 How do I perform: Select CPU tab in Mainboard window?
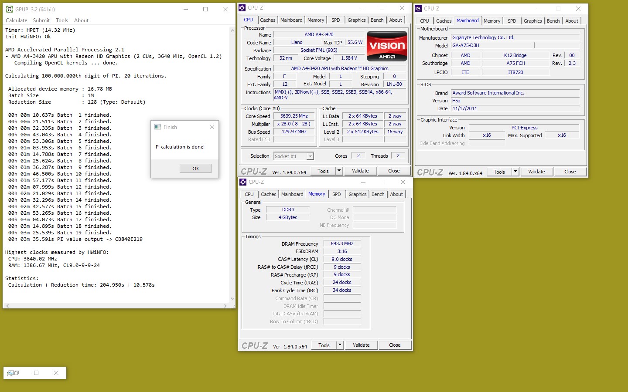[425, 21]
